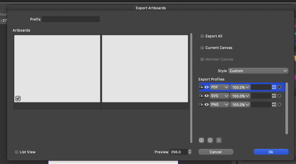This screenshot has height=164, width=296.
Task: Remove the SVG export profile with X
Action: [x=279, y=96]
